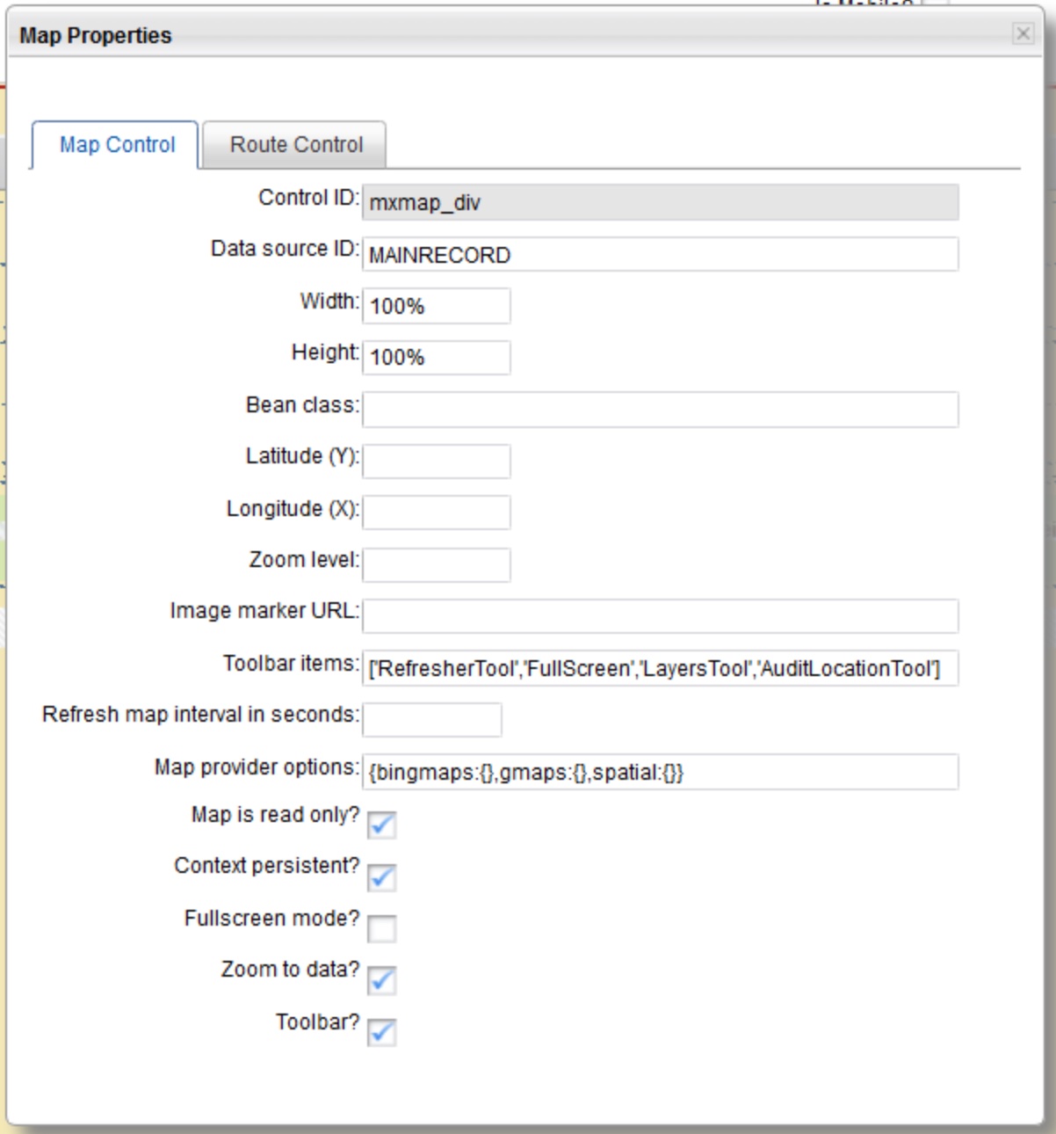Switch to the Map Control tab
The height and width of the screenshot is (1134, 1056).
click(x=117, y=145)
